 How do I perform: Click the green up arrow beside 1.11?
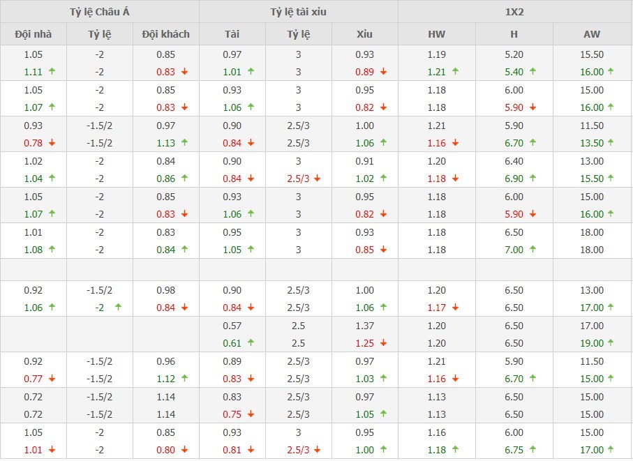52,71
